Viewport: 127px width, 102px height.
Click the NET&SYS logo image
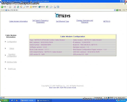tap(63, 15)
